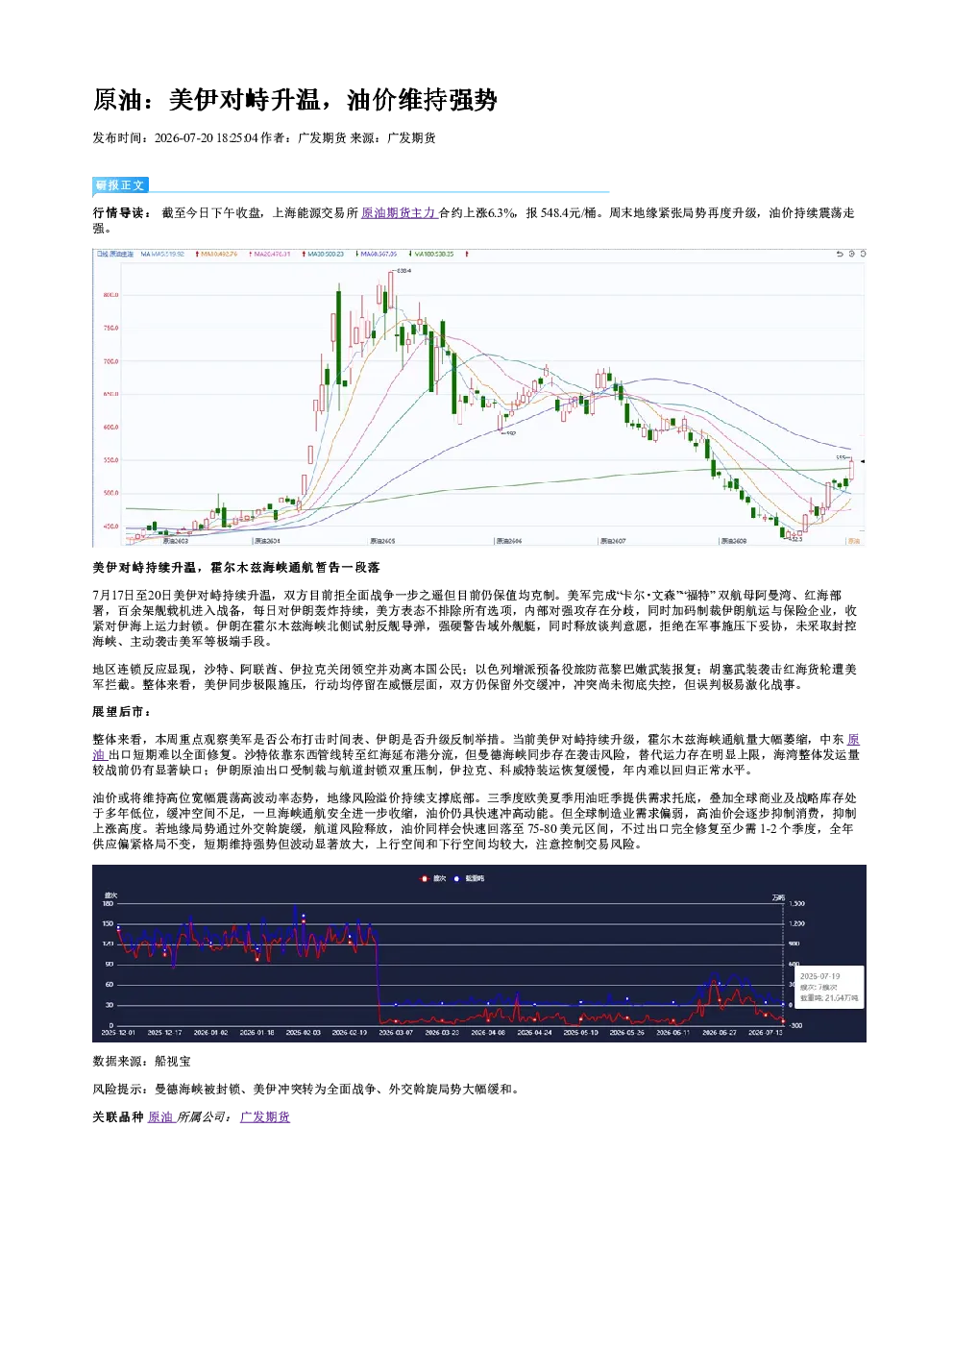Click the publish time 2026-07-20 18:25:04

pos(207,138)
